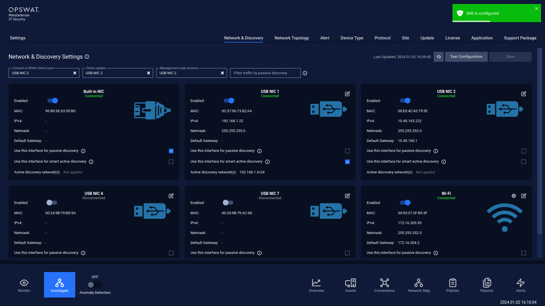Dismiss the Wifi is configured notification
Image resolution: width=545 pixels, height=306 pixels.
pyautogui.click(x=536, y=8)
